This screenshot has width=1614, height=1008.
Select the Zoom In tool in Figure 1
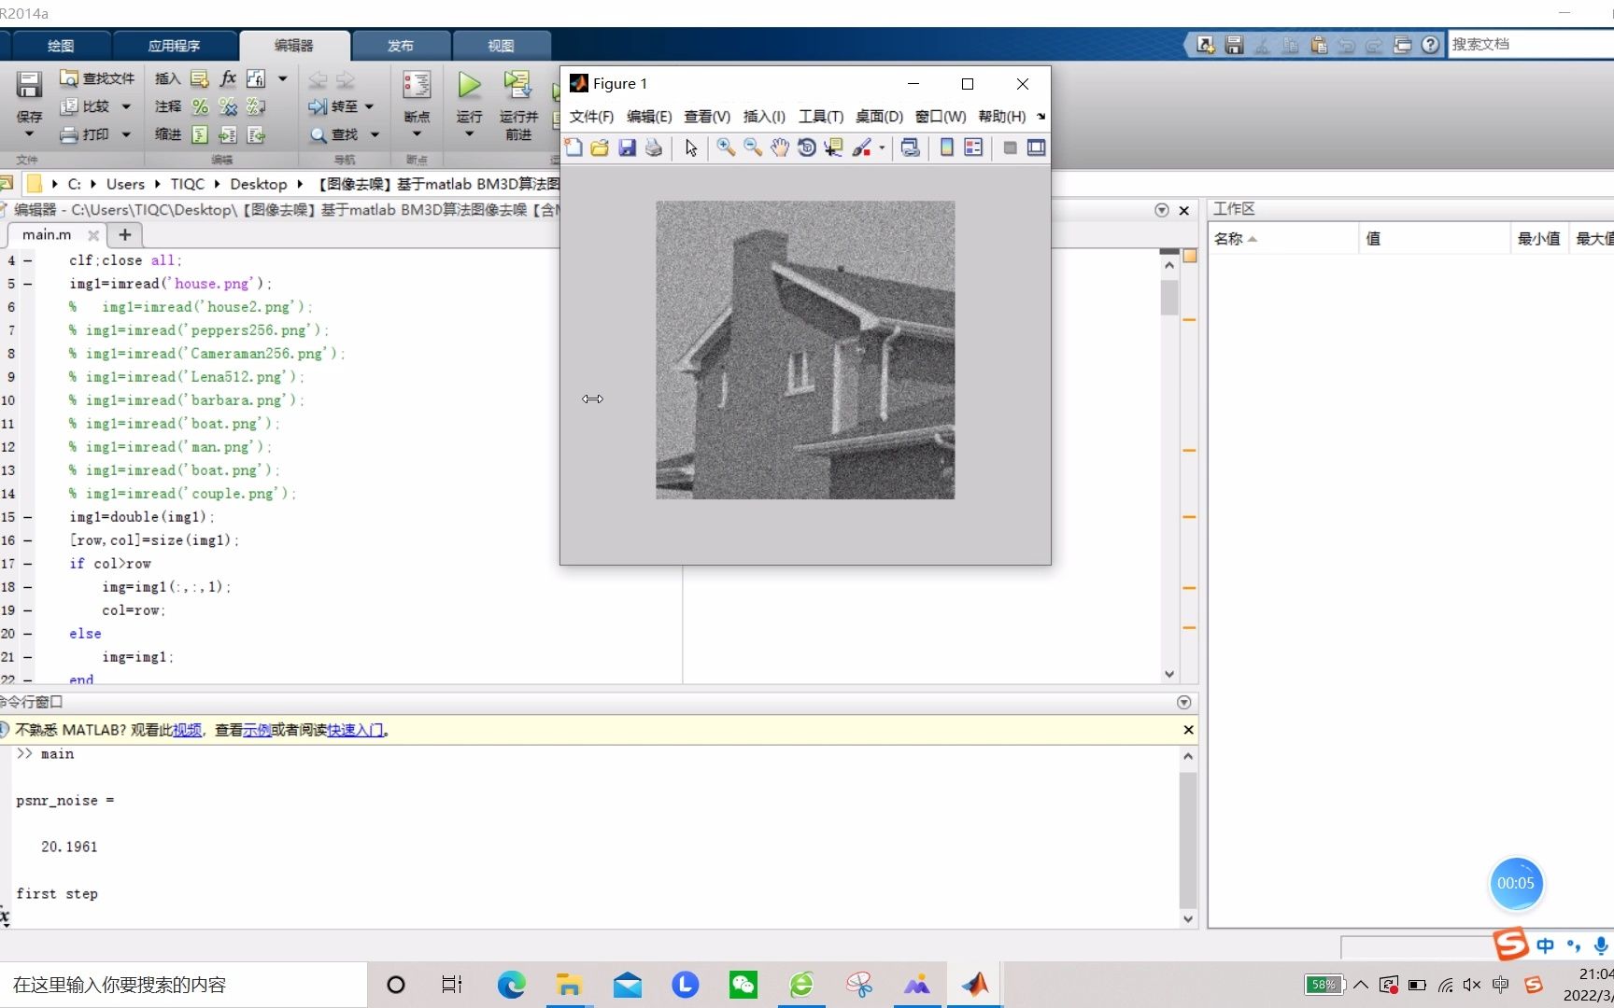[726, 147]
